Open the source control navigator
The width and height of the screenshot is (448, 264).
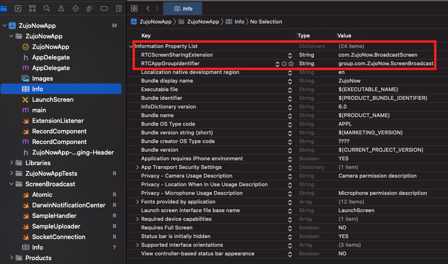pos(18,9)
